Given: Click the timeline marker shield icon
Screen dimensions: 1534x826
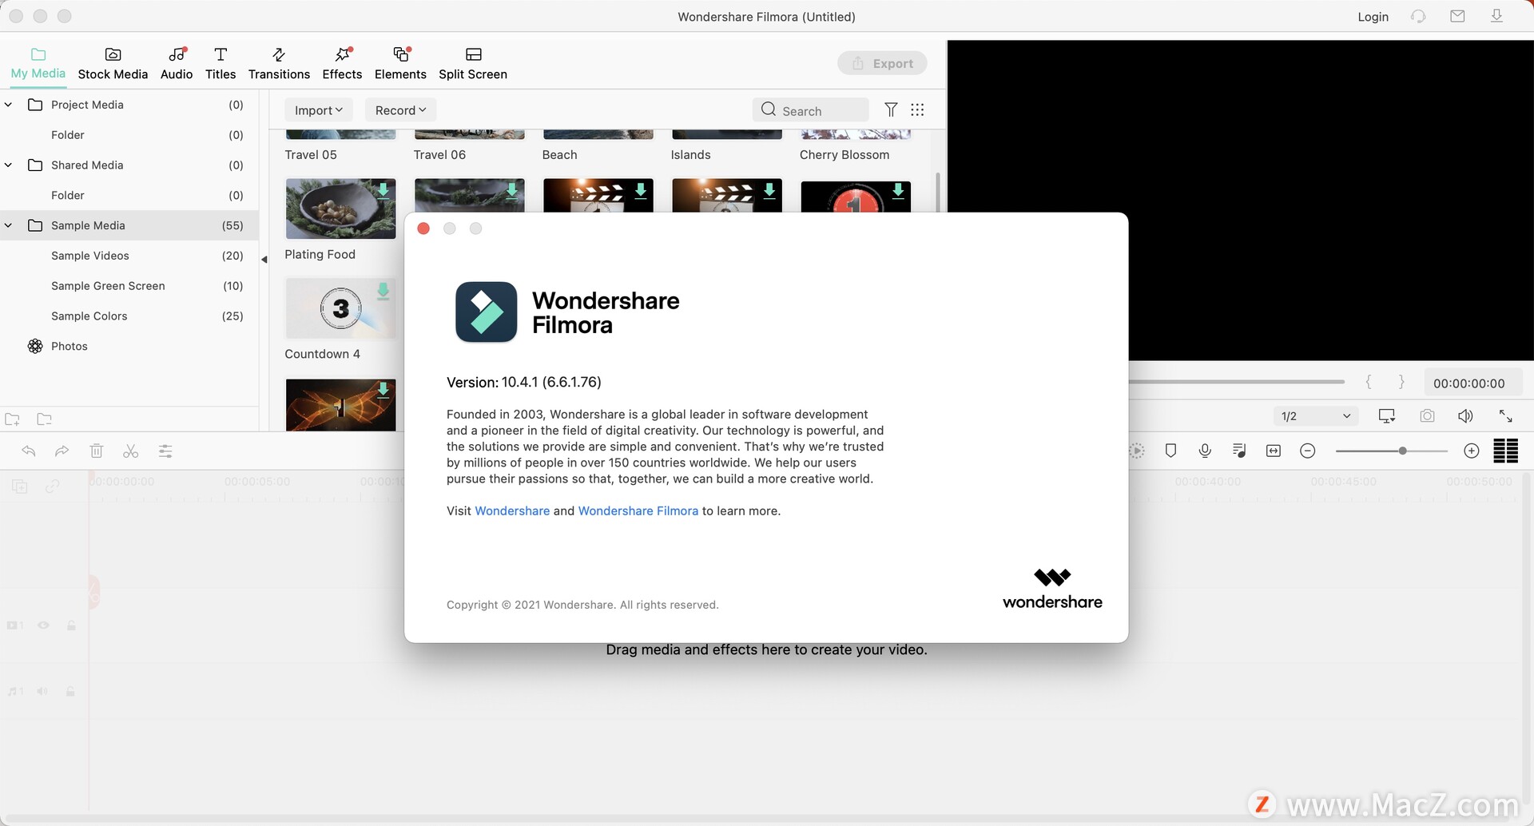Looking at the screenshot, I should click(1170, 451).
